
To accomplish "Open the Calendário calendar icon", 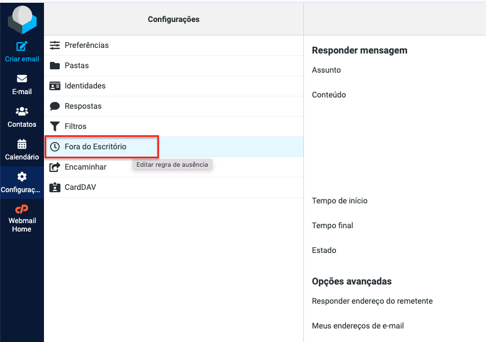I will [x=22, y=144].
